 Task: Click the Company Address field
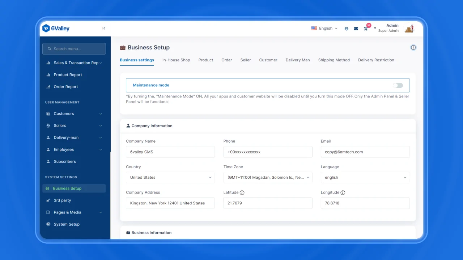(x=170, y=203)
